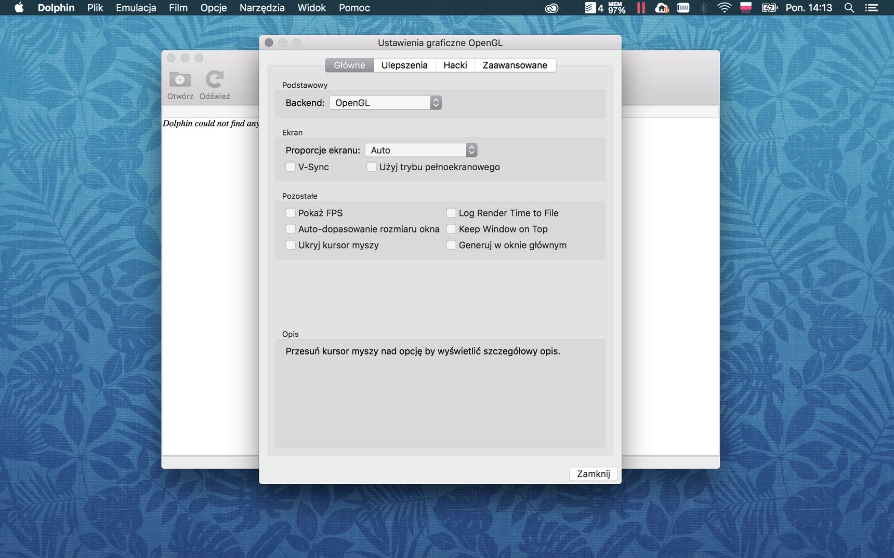Open the Plik menu
Viewport: 894px width, 558px height.
pos(95,7)
